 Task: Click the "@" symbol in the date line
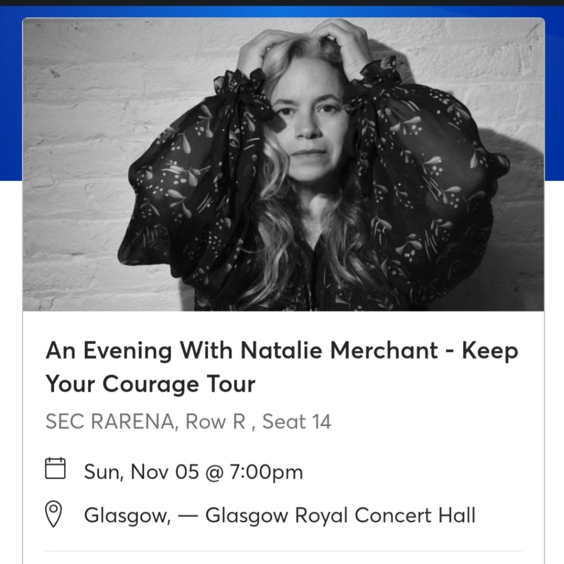click(211, 472)
